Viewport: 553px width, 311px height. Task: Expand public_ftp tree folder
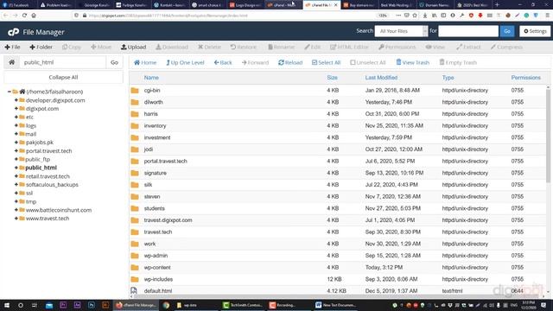[16, 159]
